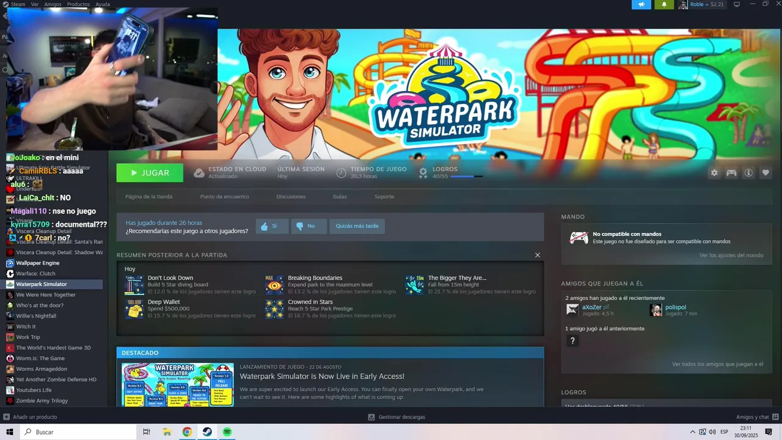
Task: Open the controller layout gamepad icon
Action: pos(731,173)
